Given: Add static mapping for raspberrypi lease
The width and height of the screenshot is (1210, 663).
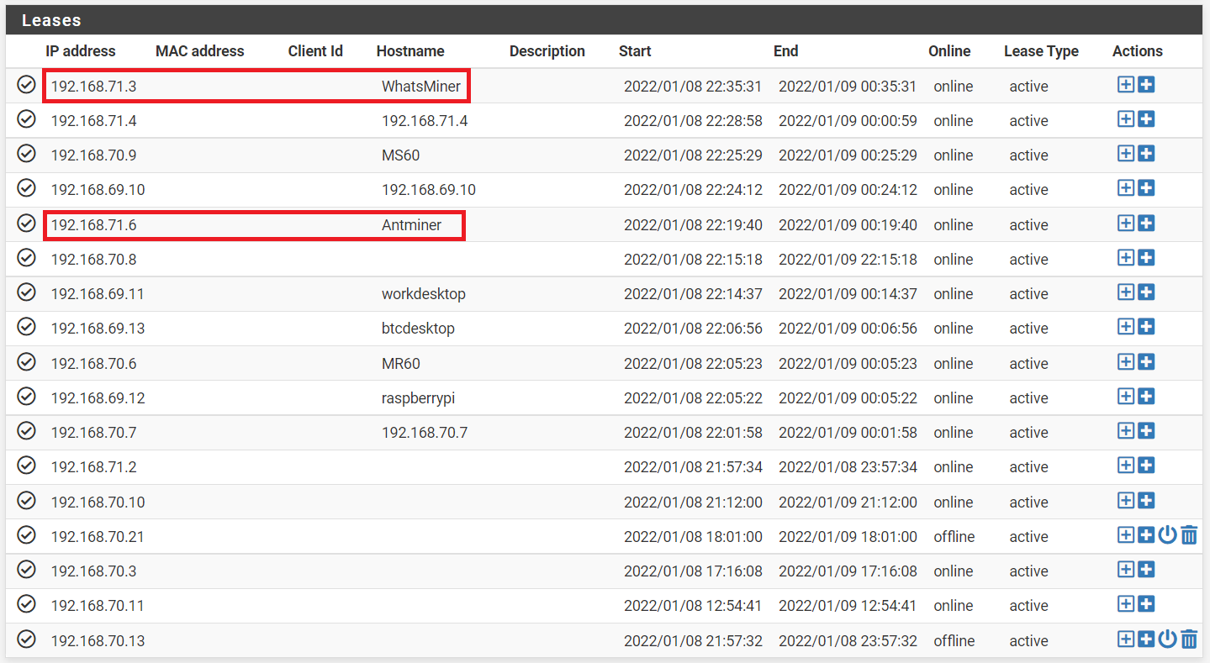Looking at the screenshot, I should [1126, 397].
